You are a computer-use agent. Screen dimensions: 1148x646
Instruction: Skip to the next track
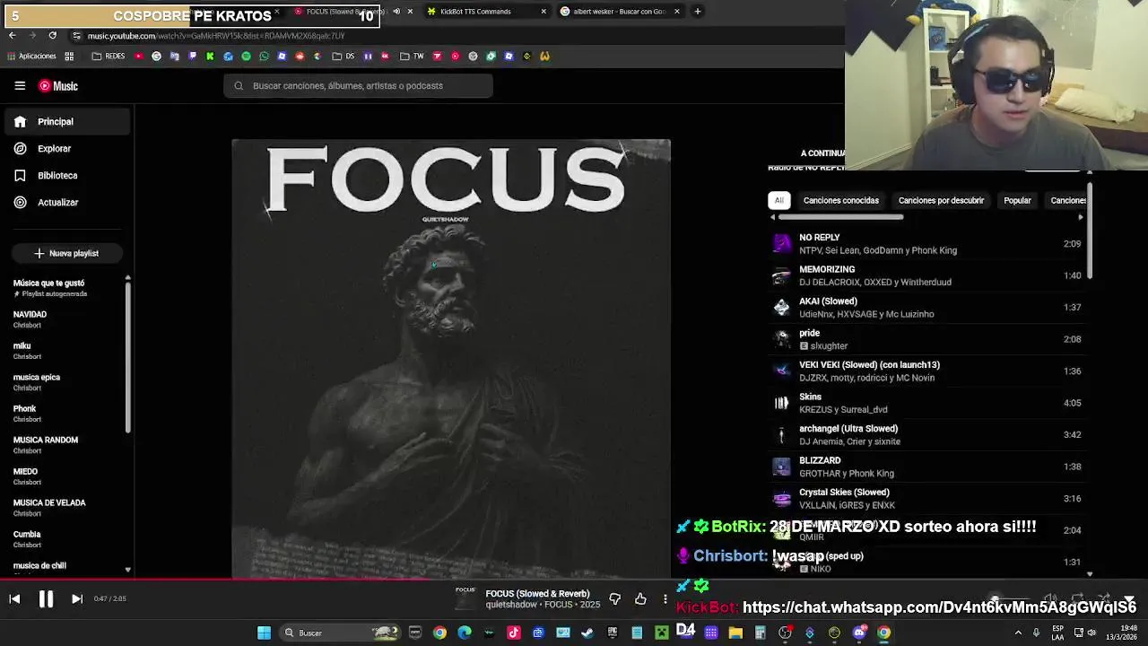coord(77,598)
